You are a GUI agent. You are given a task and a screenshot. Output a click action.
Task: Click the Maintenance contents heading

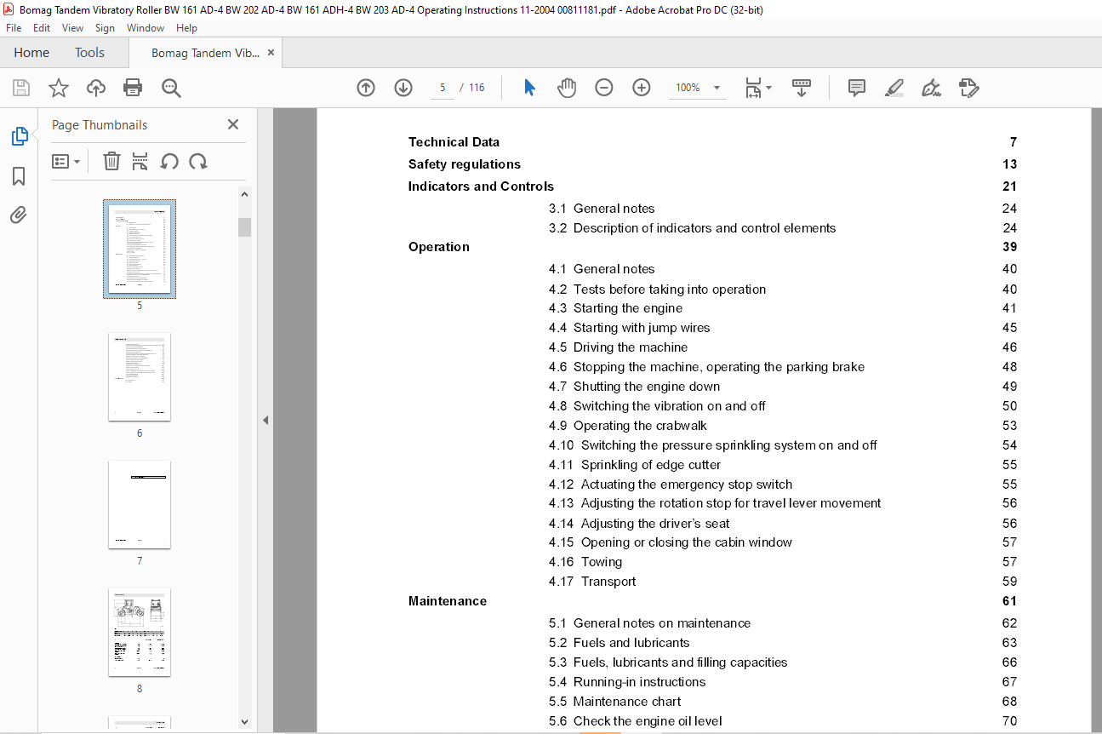448,601
